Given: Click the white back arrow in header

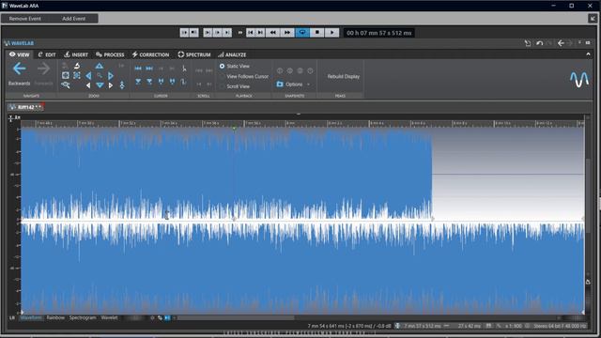Looking at the screenshot, I should pyautogui.click(x=561, y=43).
